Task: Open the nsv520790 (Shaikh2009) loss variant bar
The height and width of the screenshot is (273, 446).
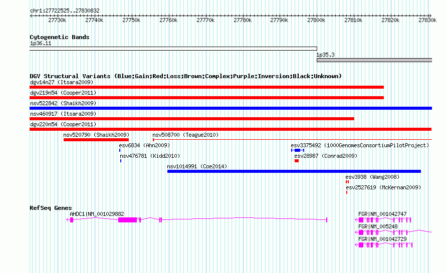Action: (96, 140)
